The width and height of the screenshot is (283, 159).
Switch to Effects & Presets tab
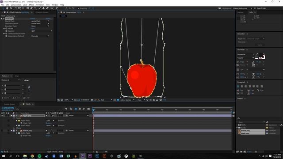click(x=42, y=12)
